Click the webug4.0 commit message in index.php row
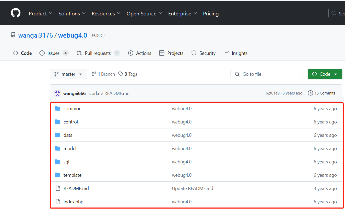 pyautogui.click(x=182, y=202)
